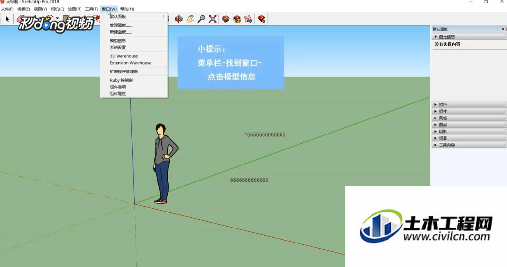The image size is (507, 267).
Task: Select the arrow Select tool
Action: 7,19
